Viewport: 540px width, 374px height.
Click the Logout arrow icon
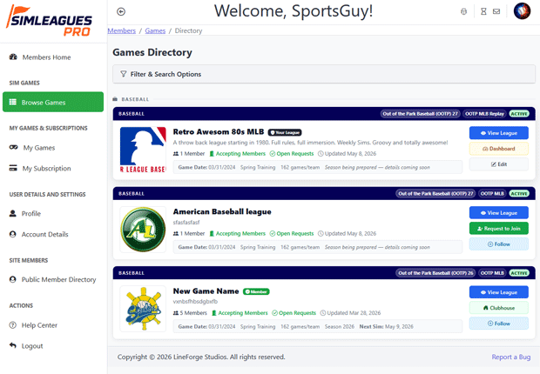pyautogui.click(x=13, y=345)
